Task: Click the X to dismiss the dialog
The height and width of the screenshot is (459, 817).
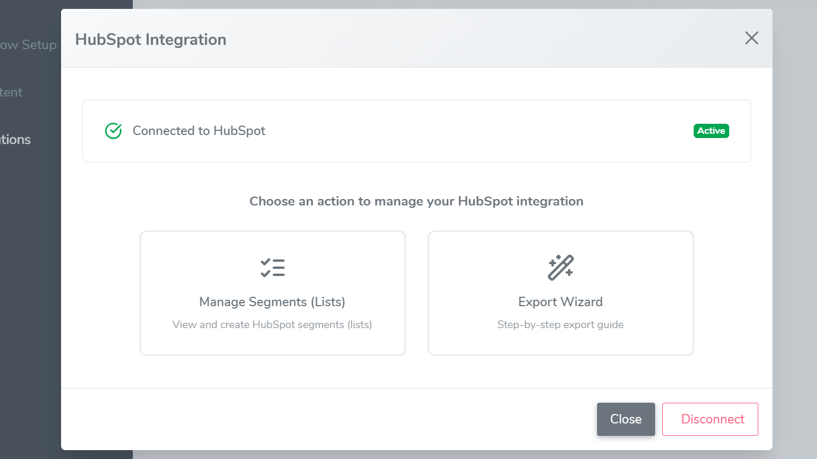Action: pos(751,38)
